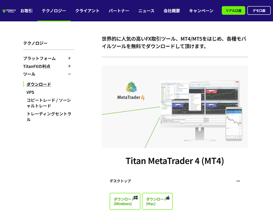273x216 pixels.
Task: Expand the TitanFXの利点 plus icon
Action: click(69, 66)
